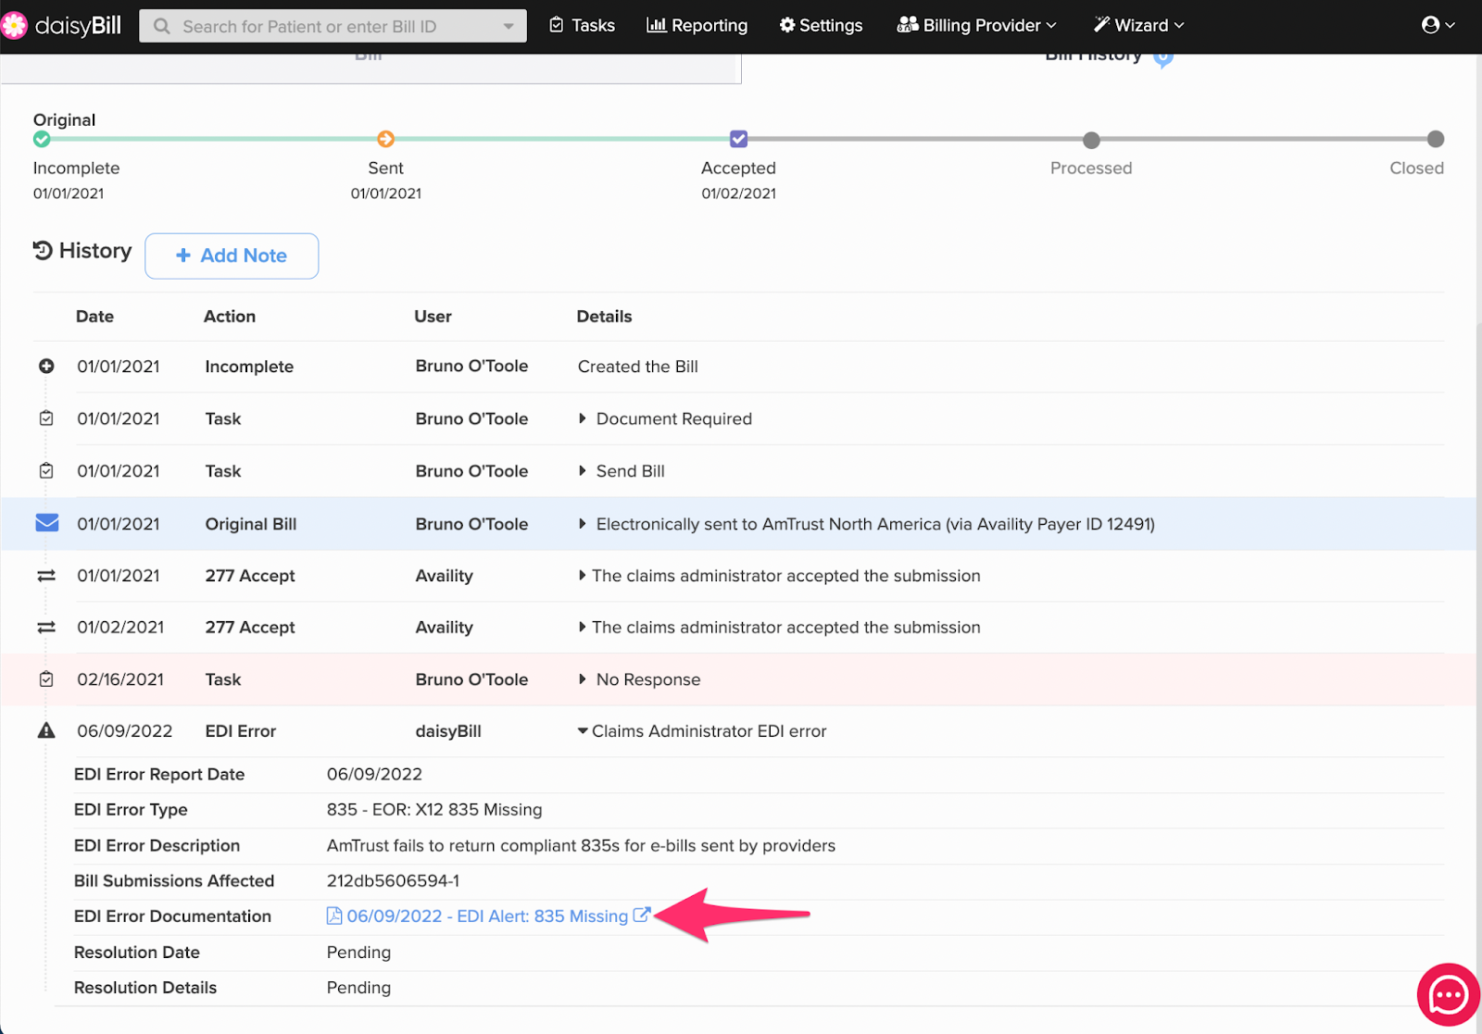This screenshot has width=1482, height=1034.
Task: Click the Wizard wand icon
Action: [x=1101, y=25]
